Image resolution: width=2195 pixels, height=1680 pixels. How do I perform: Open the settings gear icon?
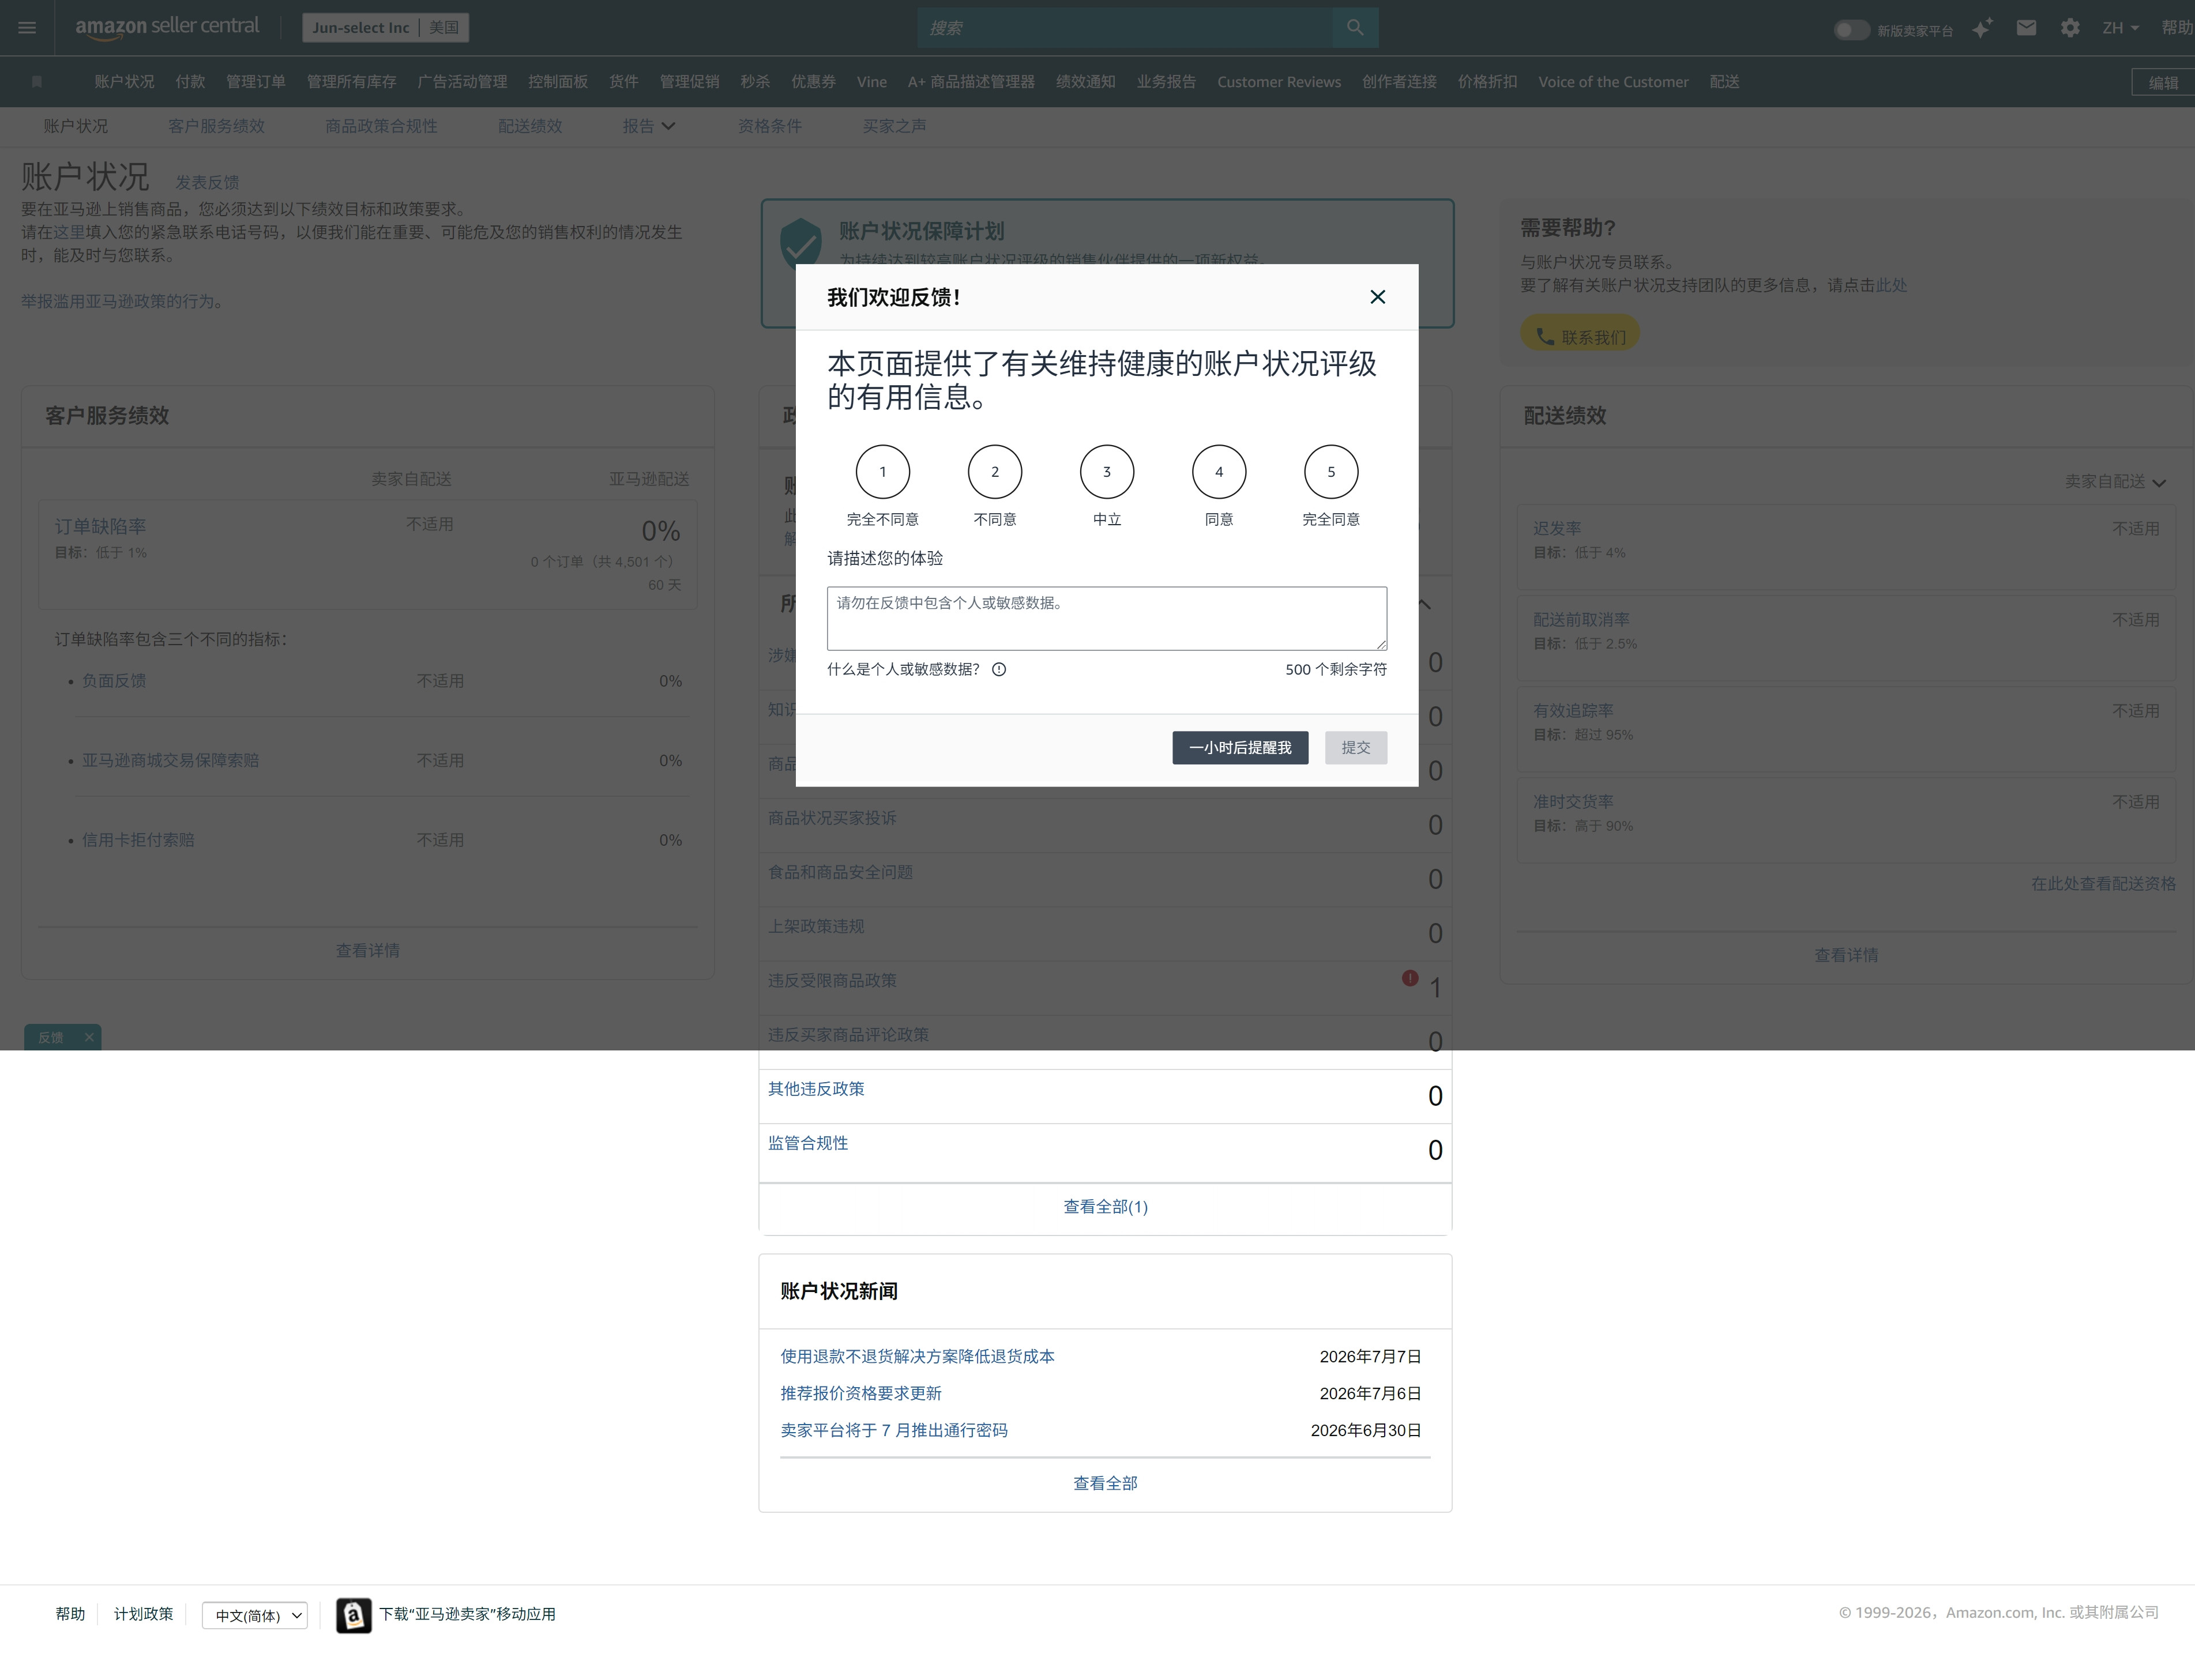tap(2070, 28)
